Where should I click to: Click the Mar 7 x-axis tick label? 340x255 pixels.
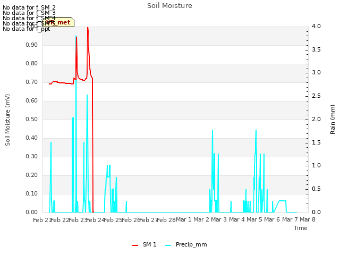coord(290,219)
